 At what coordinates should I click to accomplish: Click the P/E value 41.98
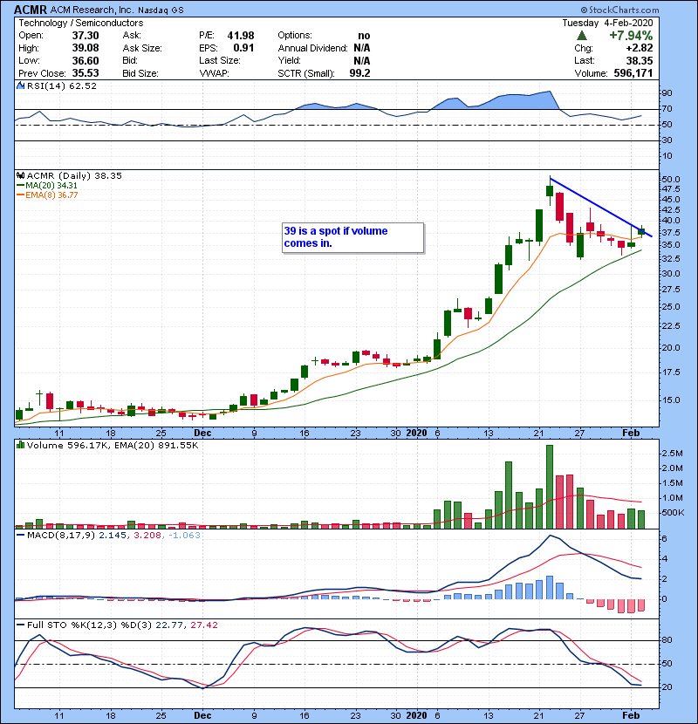coord(241,36)
